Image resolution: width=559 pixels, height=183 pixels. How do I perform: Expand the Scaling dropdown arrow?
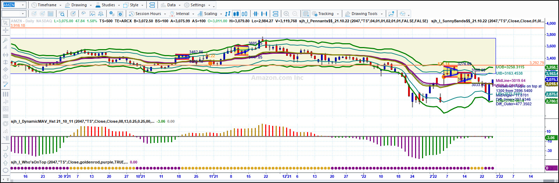pos(221,14)
